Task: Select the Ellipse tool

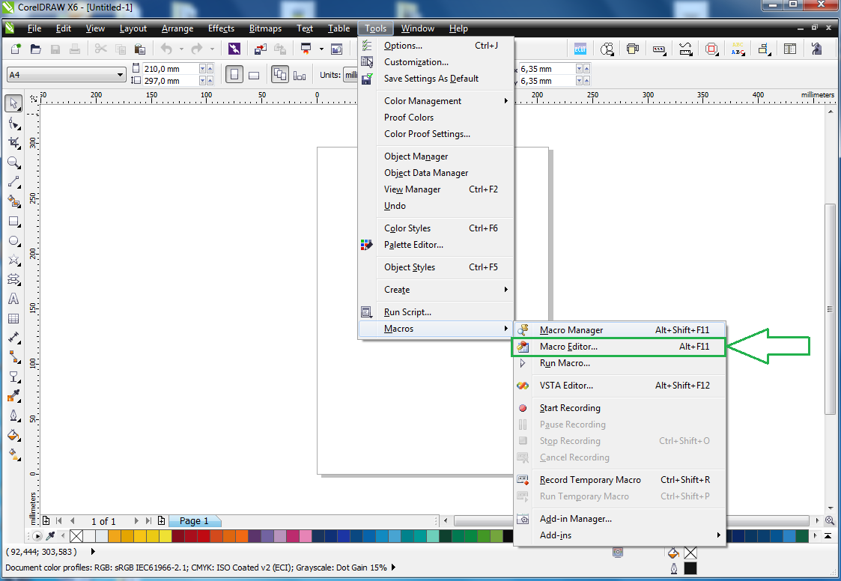Action: [14, 241]
